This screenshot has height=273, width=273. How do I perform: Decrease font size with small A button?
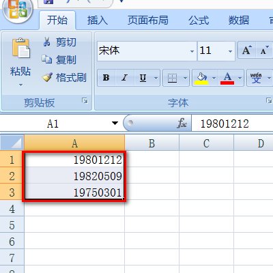click(264, 50)
